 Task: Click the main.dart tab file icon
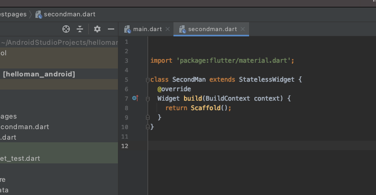pos(127,29)
